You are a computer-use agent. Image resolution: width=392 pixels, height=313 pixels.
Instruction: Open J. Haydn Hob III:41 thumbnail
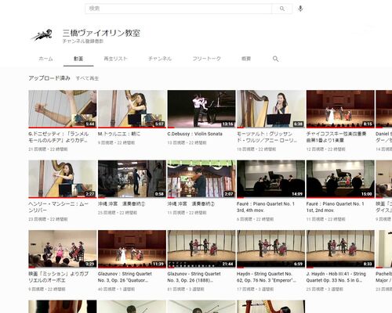(340, 249)
